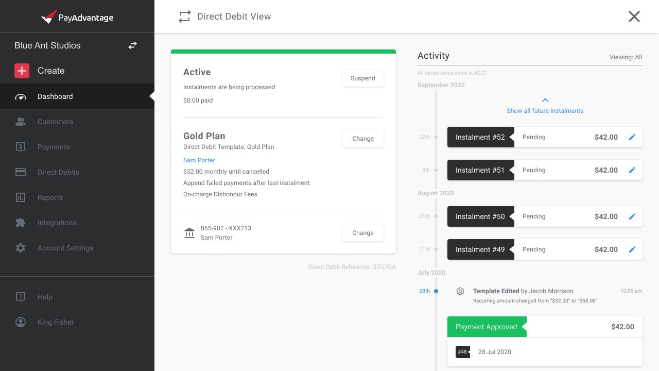Open Customers in the sidebar

(55, 122)
